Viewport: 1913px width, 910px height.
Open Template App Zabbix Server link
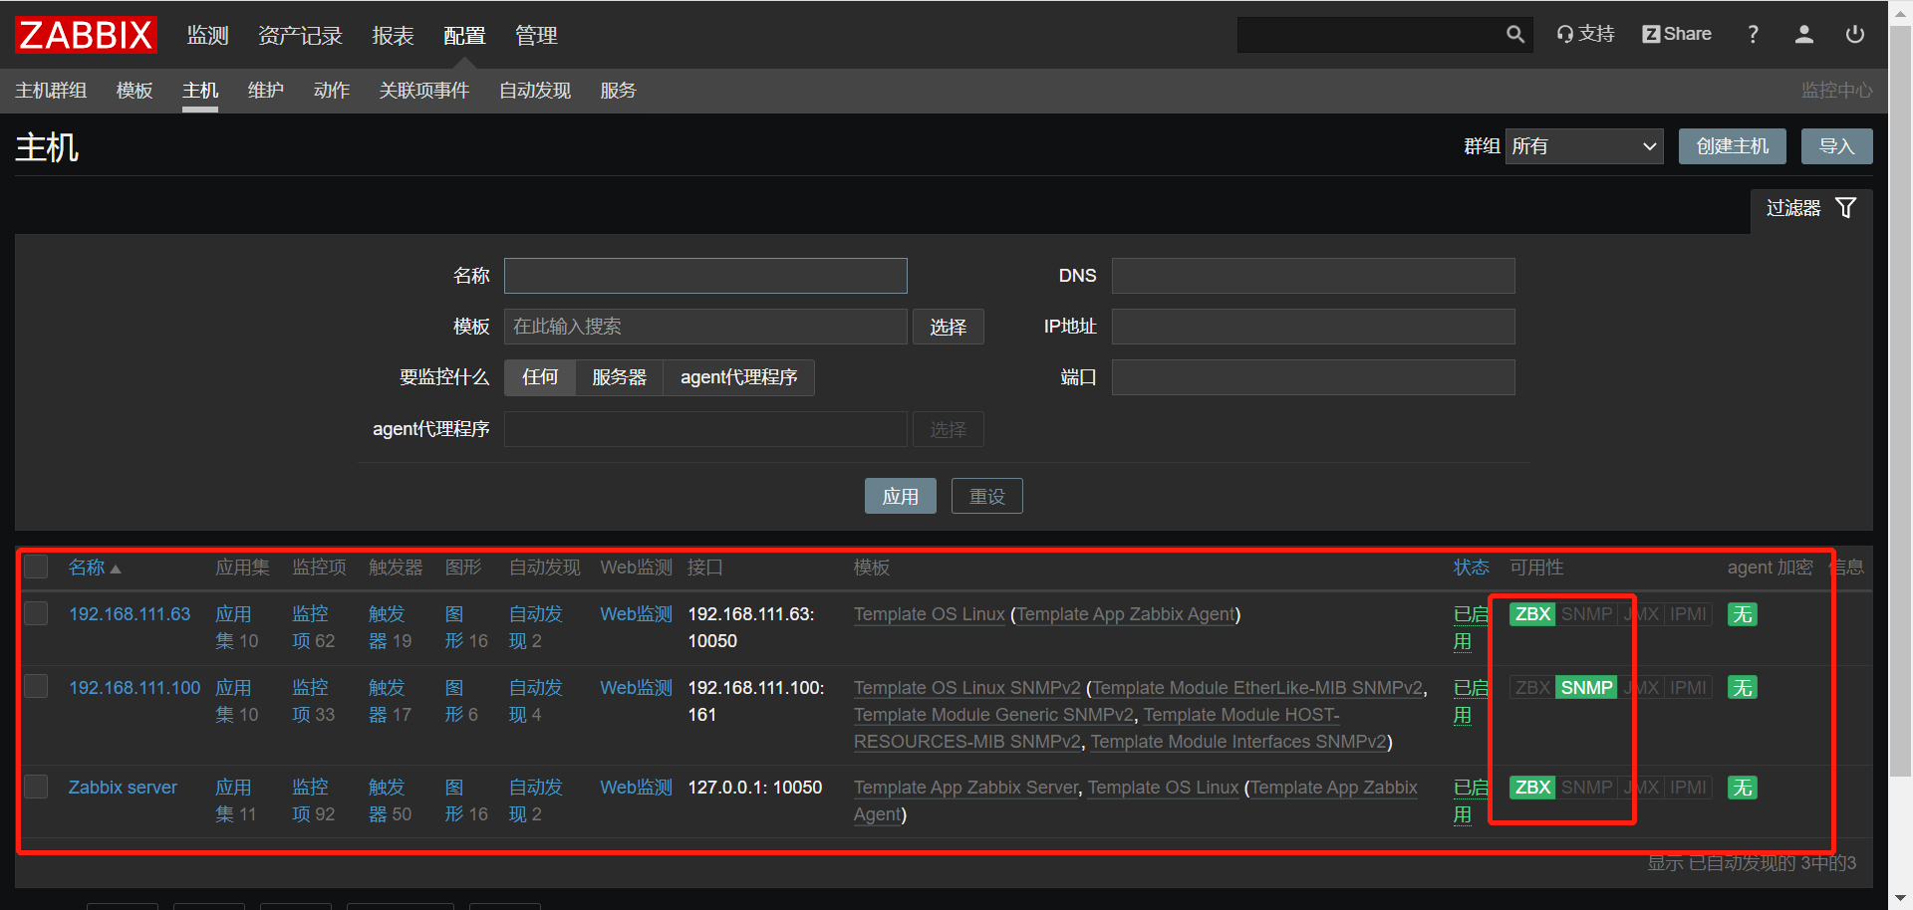coord(966,788)
